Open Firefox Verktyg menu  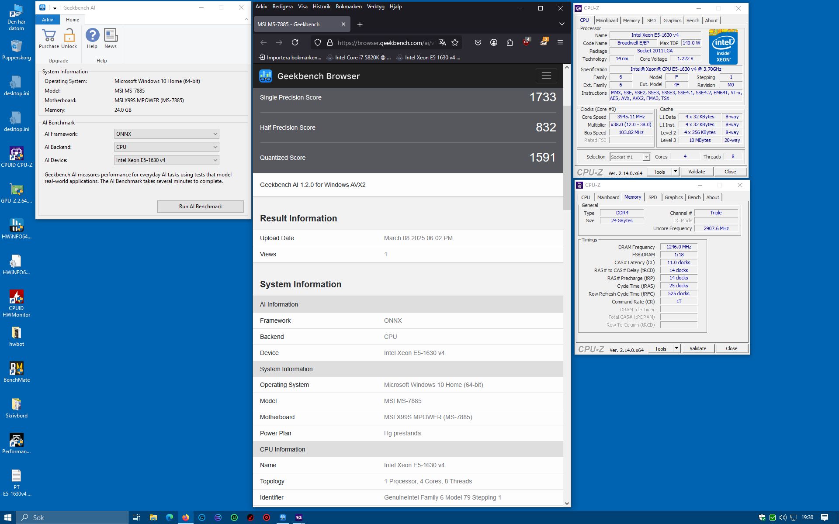point(375,7)
